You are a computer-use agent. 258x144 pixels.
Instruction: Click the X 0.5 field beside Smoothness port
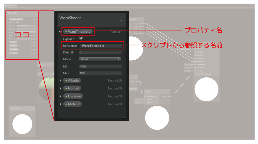[188, 65]
